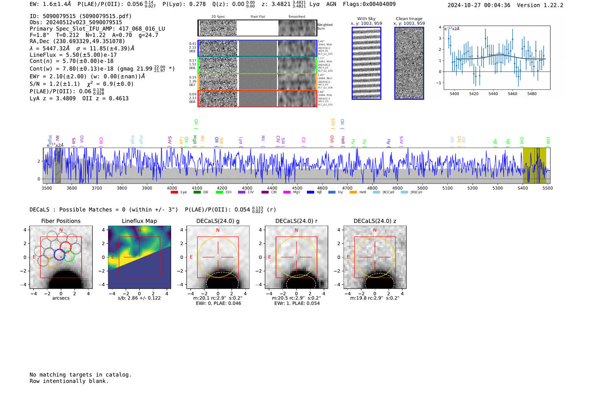The width and height of the screenshot is (593, 404).
Task: Select the red-bordered 2D spectrum row
Action: pyautogui.click(x=257, y=98)
